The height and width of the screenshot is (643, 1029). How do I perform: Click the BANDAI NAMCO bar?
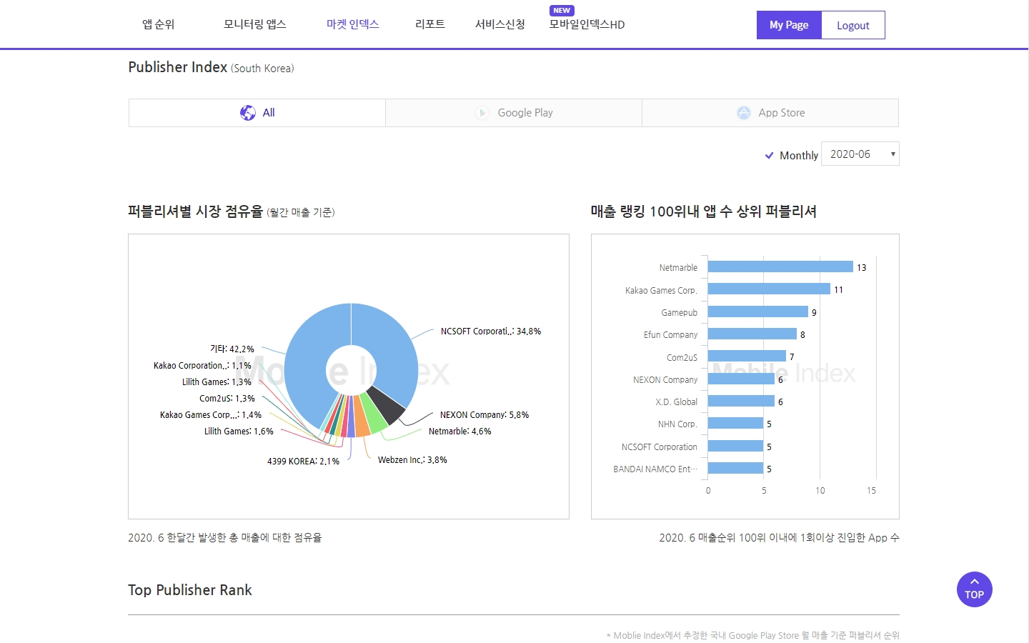(735, 468)
